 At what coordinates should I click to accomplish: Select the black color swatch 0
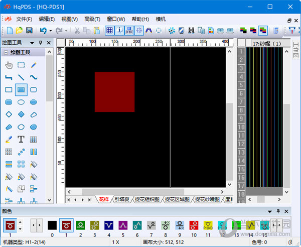pyautogui.click(x=52, y=225)
